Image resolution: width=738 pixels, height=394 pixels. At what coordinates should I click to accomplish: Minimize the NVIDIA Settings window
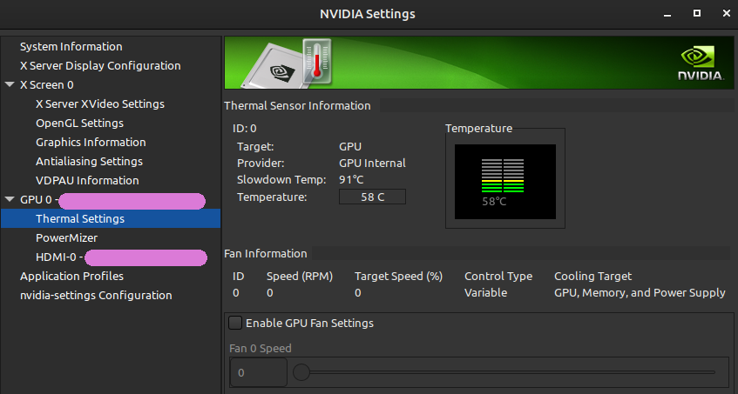point(667,14)
